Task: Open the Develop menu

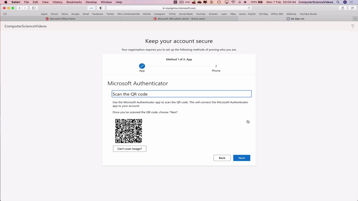Action: pyautogui.click(x=91, y=2)
